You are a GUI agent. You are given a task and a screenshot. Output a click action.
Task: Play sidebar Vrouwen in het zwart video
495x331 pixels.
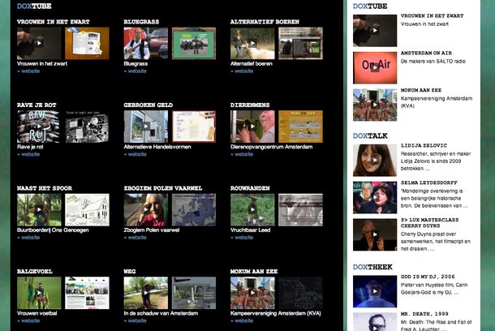click(x=375, y=30)
